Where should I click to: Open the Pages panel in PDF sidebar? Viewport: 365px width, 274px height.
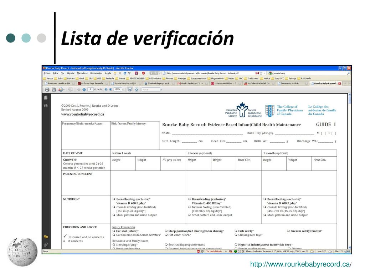46,98
